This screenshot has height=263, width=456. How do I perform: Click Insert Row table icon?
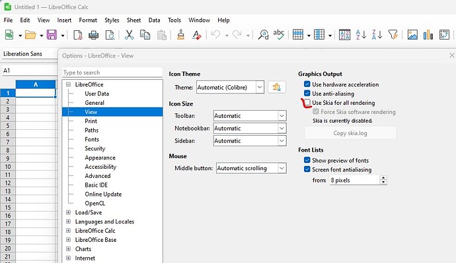click(298, 35)
